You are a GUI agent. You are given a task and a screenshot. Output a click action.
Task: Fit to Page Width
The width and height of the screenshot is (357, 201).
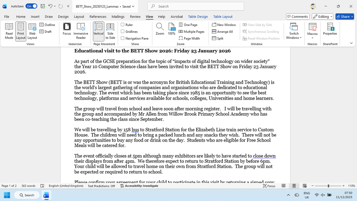pyautogui.click(x=189, y=38)
